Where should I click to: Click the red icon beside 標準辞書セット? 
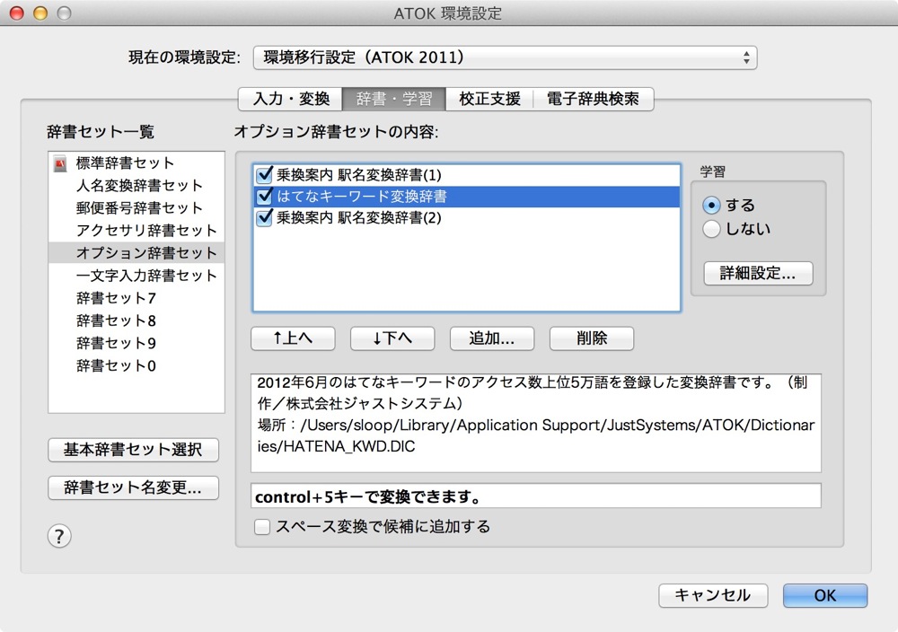tap(60, 163)
